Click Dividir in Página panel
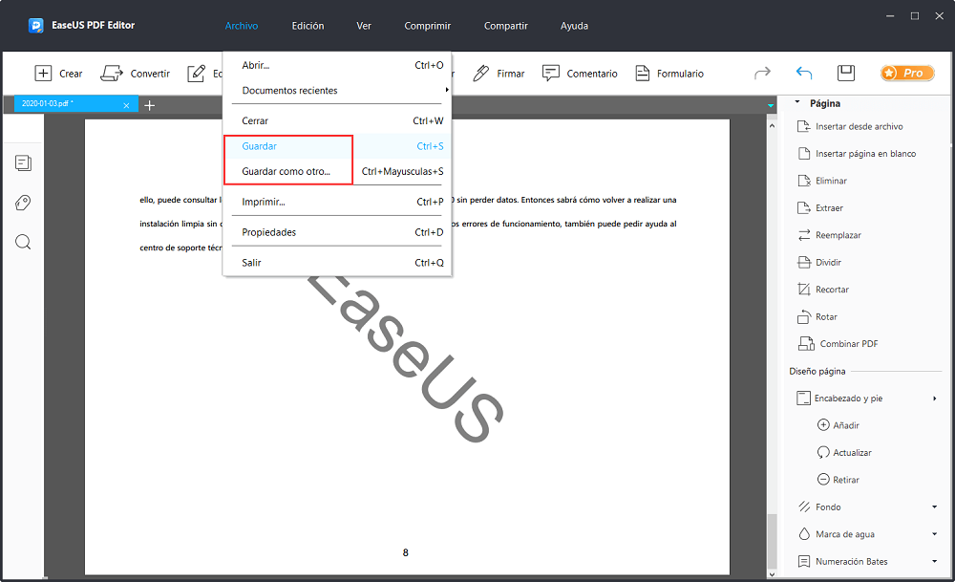The image size is (955, 582). coord(819,263)
